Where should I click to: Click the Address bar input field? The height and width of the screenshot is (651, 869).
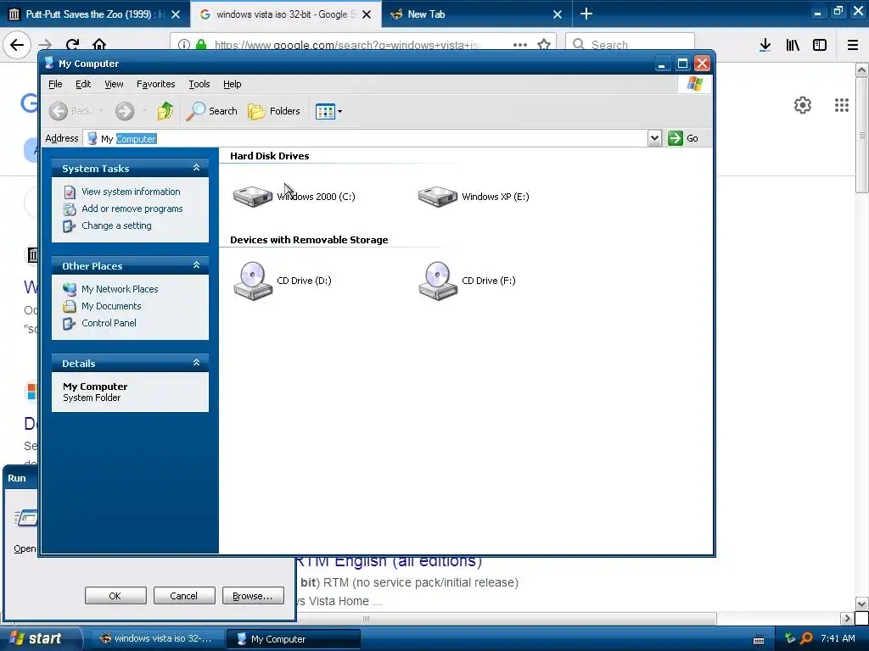coord(366,138)
